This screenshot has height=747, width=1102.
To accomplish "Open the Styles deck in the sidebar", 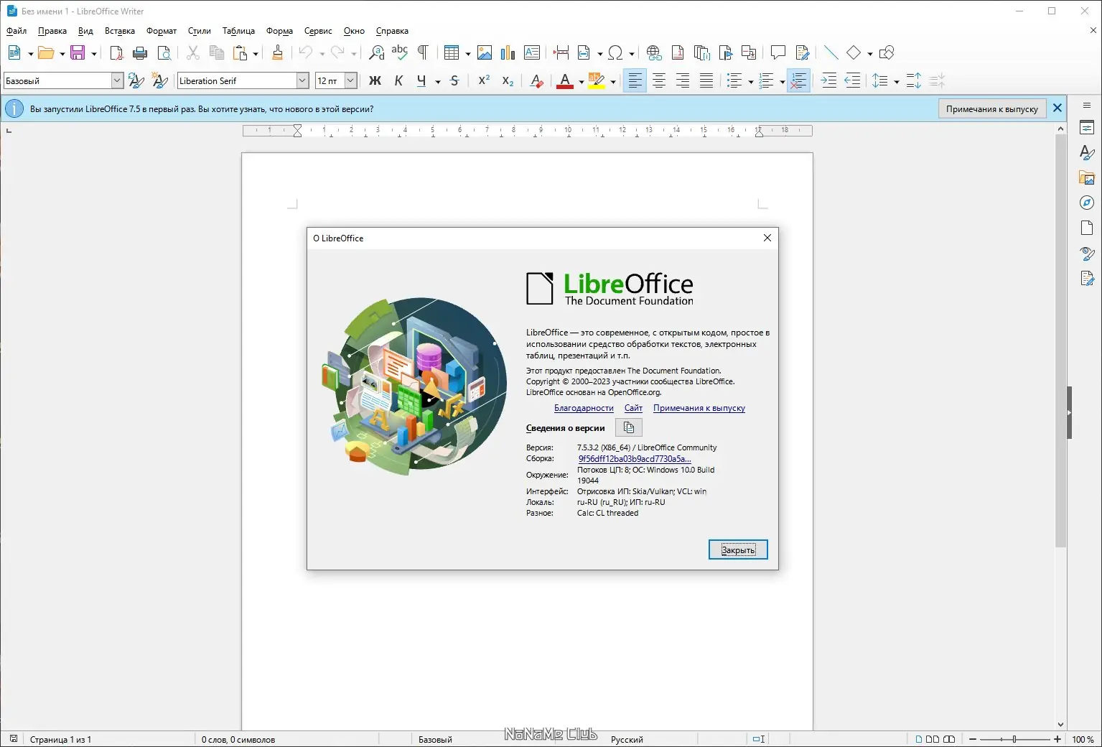I will coord(1087,153).
